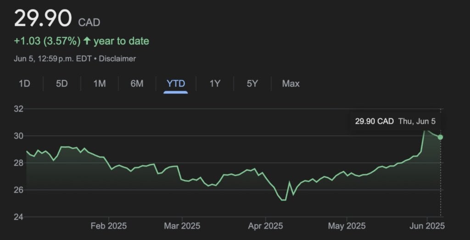
Task: Click the large 29.90 price heading
Action: (43, 18)
